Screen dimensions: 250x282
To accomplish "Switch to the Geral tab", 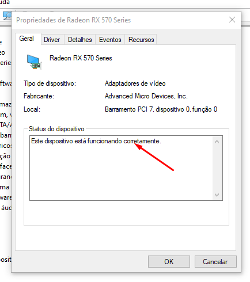I will 26,39.
